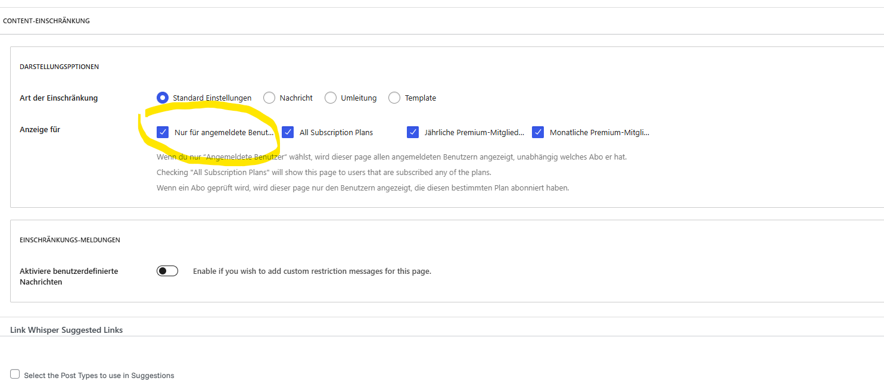Click the Anzeige für field label

coord(40,129)
